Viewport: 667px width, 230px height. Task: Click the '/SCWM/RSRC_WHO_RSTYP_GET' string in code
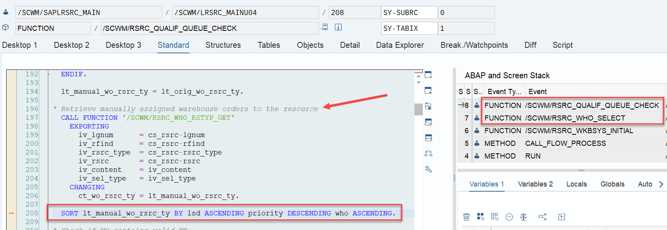coord(178,118)
